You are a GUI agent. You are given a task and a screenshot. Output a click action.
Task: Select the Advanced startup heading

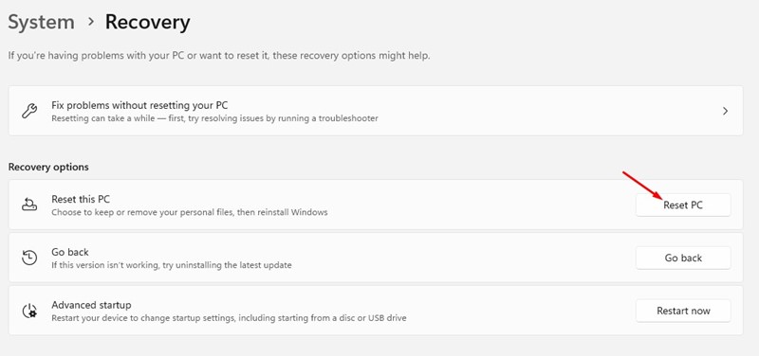(91, 305)
